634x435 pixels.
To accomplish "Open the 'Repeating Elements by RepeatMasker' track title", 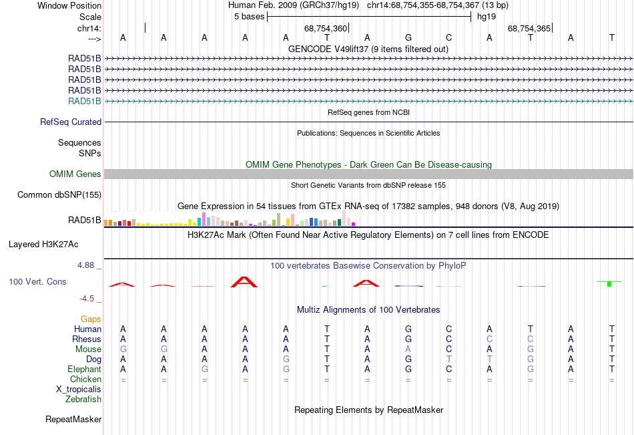I will [369, 410].
